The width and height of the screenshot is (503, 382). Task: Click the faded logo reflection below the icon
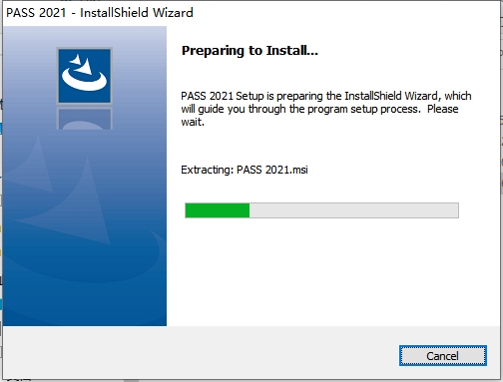point(85,119)
